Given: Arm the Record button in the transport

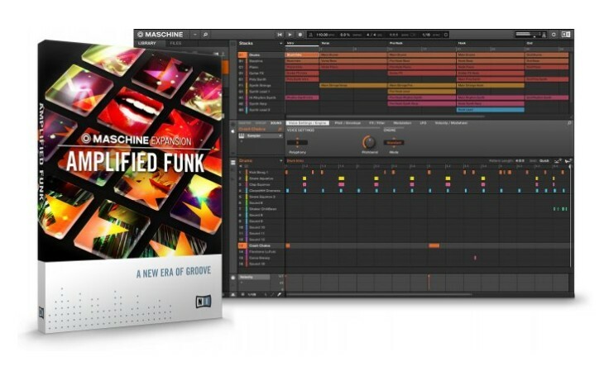Looking at the screenshot, I should click(299, 35).
